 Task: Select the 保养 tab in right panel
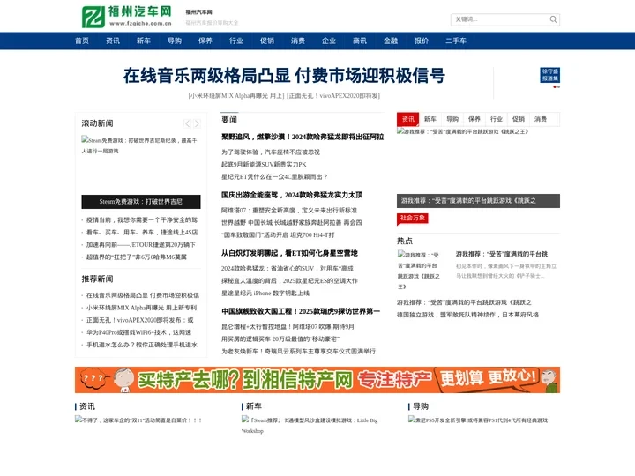474,119
